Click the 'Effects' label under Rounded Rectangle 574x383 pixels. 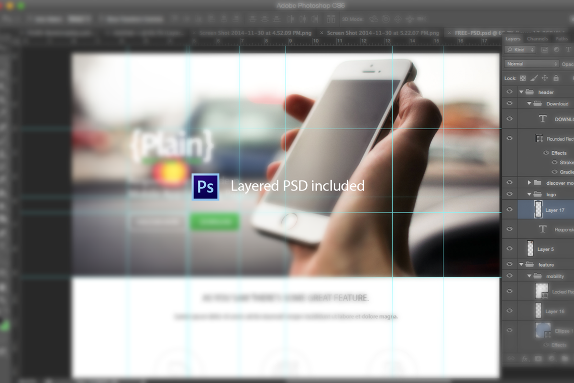click(x=559, y=153)
